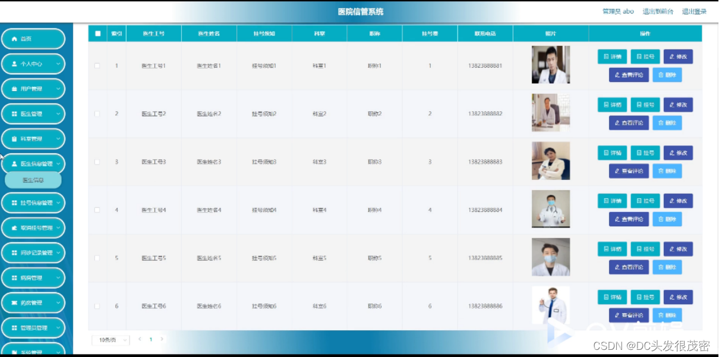719x357 pixels.
Task: Click the previous page arrow in pagination
Action: click(140, 339)
